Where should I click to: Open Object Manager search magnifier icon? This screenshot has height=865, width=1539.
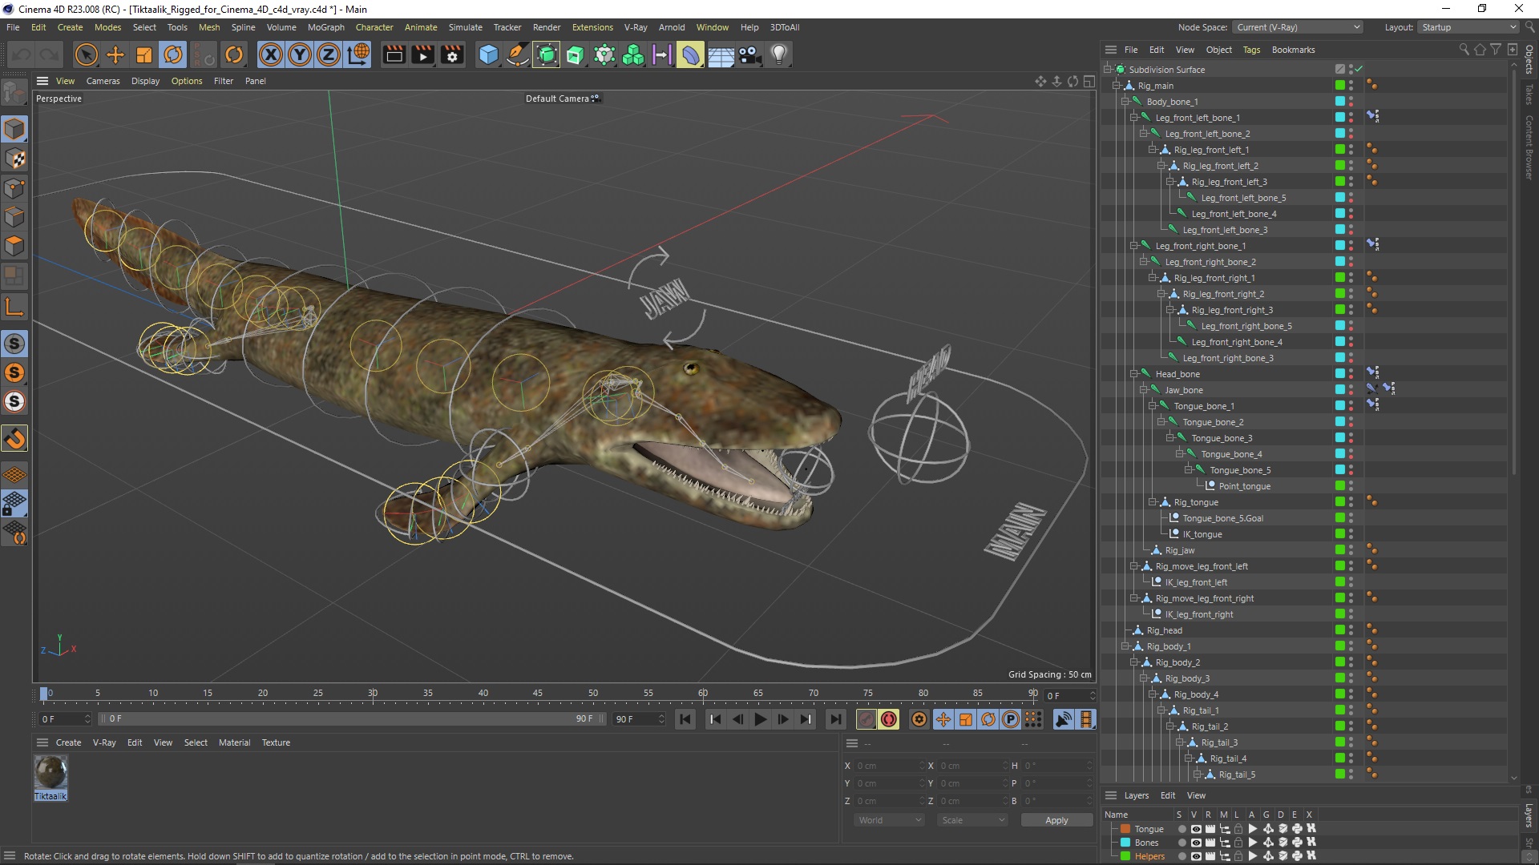coord(1464,50)
